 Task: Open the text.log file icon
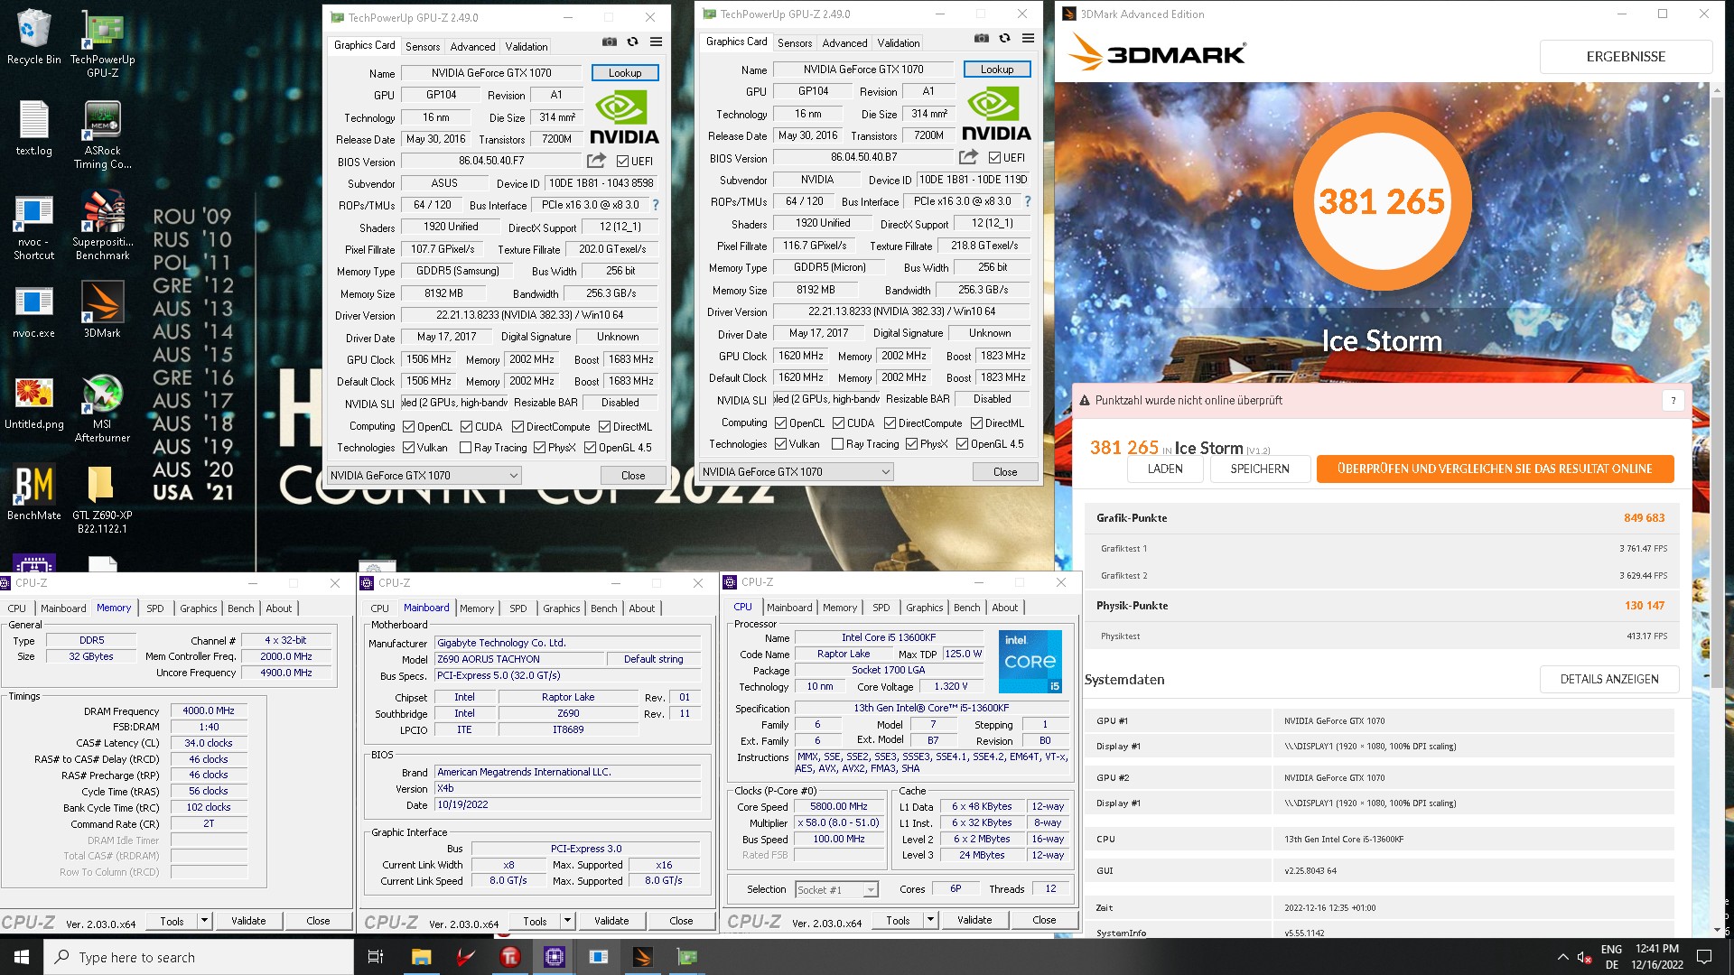point(33,127)
